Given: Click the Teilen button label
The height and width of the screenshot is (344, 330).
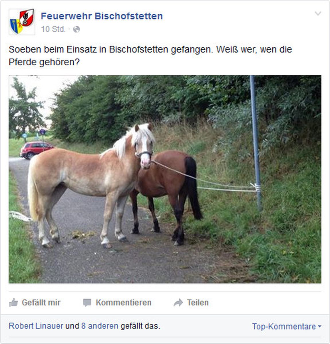Looking at the screenshot, I should [198, 302].
